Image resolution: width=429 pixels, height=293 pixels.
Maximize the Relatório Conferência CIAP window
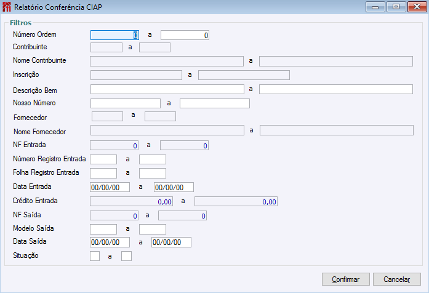(x=396, y=7)
